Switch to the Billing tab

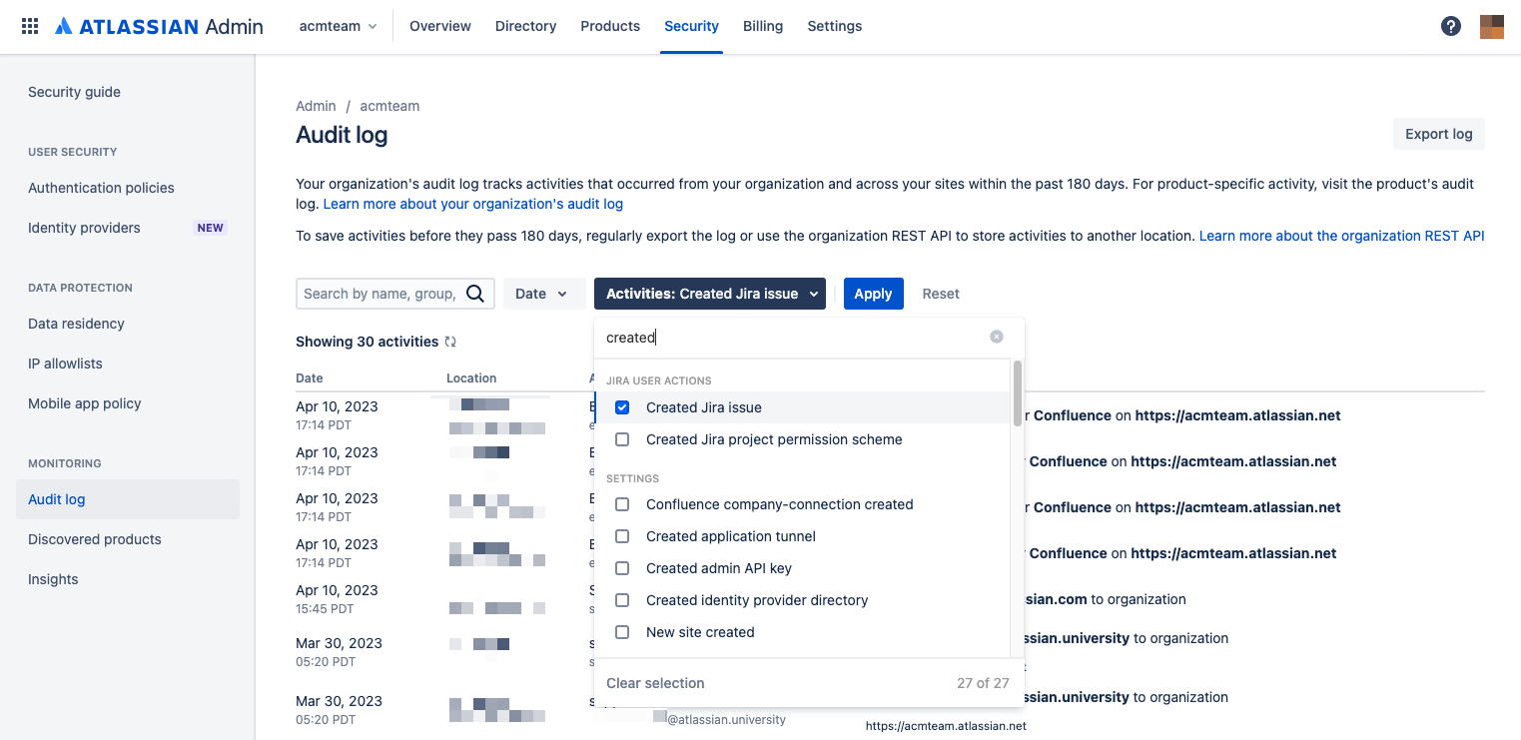click(763, 26)
